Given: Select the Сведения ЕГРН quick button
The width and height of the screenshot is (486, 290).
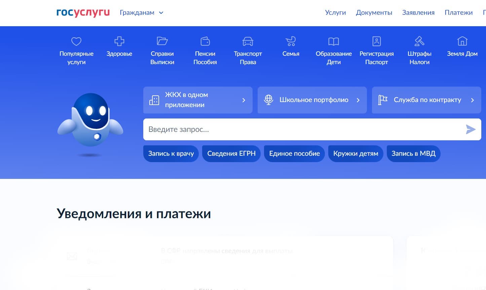Looking at the screenshot, I should coord(231,154).
